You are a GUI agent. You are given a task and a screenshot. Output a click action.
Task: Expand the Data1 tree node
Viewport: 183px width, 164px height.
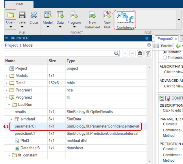pos(7,83)
